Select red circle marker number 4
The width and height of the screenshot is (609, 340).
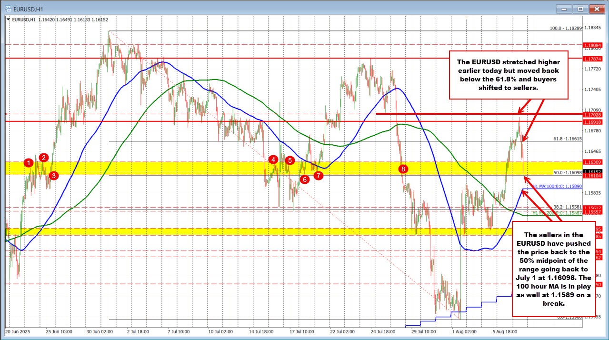(x=273, y=160)
